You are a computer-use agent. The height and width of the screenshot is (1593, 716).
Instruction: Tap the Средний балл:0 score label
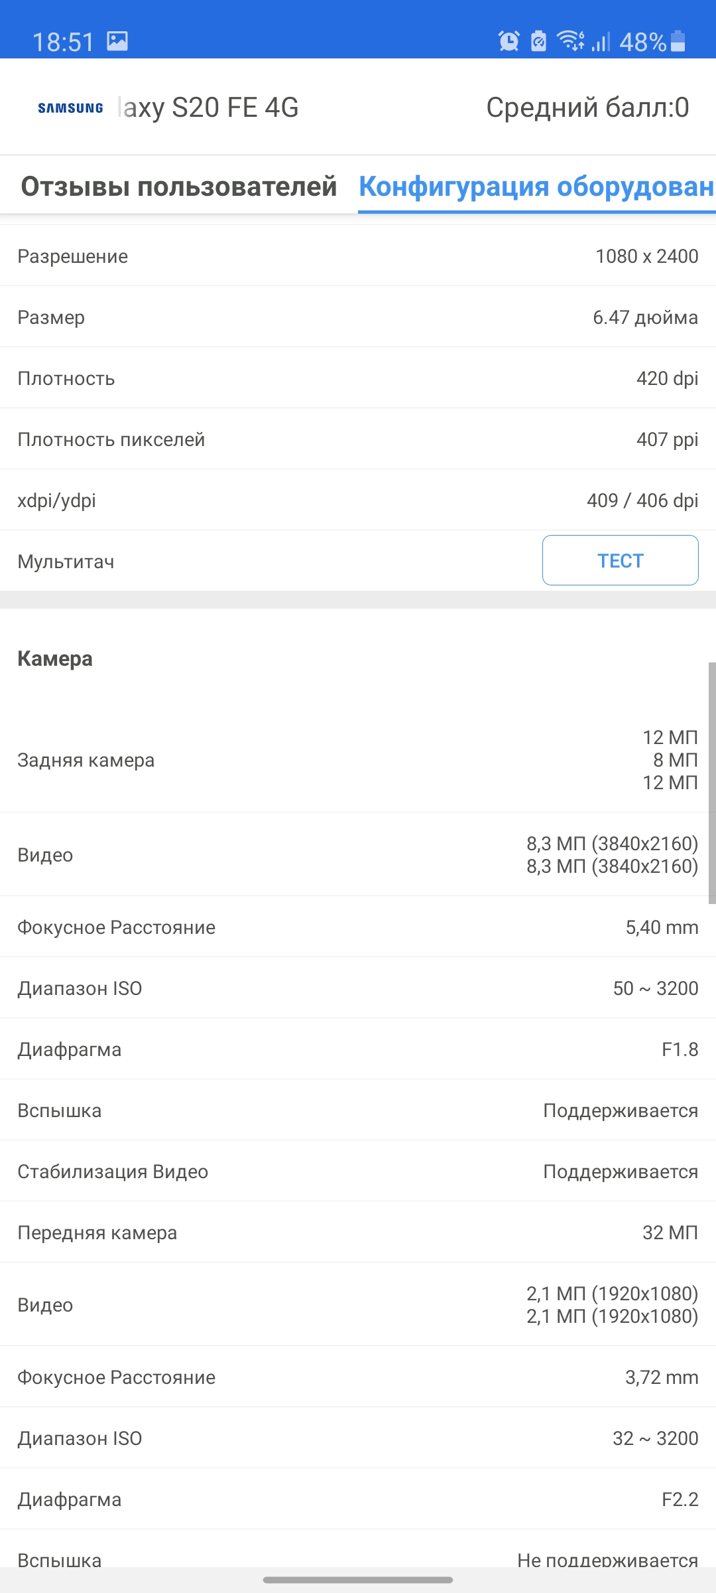pos(587,108)
